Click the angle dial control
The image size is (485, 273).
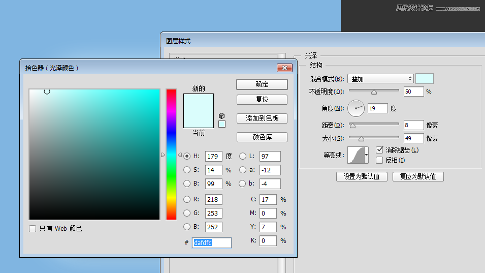tap(357, 108)
